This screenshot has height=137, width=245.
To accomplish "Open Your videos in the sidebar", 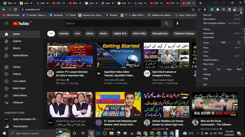I will pyautogui.click(x=20, y=81).
